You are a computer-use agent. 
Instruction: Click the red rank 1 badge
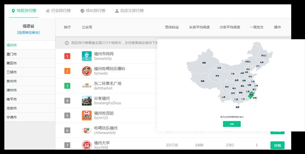(67, 56)
